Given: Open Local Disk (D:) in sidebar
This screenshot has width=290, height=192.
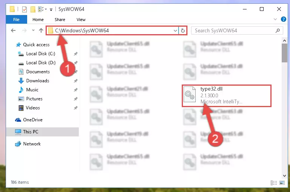Looking at the screenshot, I should point(41,63).
